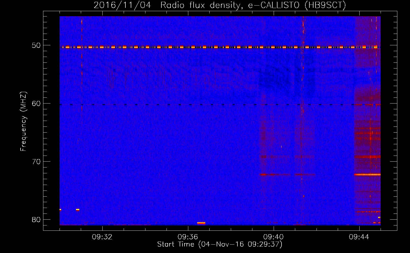Click the plot title mentioning e-CALLISTO (HB9SCT)
The image size is (410, 253).
tap(220, 5)
